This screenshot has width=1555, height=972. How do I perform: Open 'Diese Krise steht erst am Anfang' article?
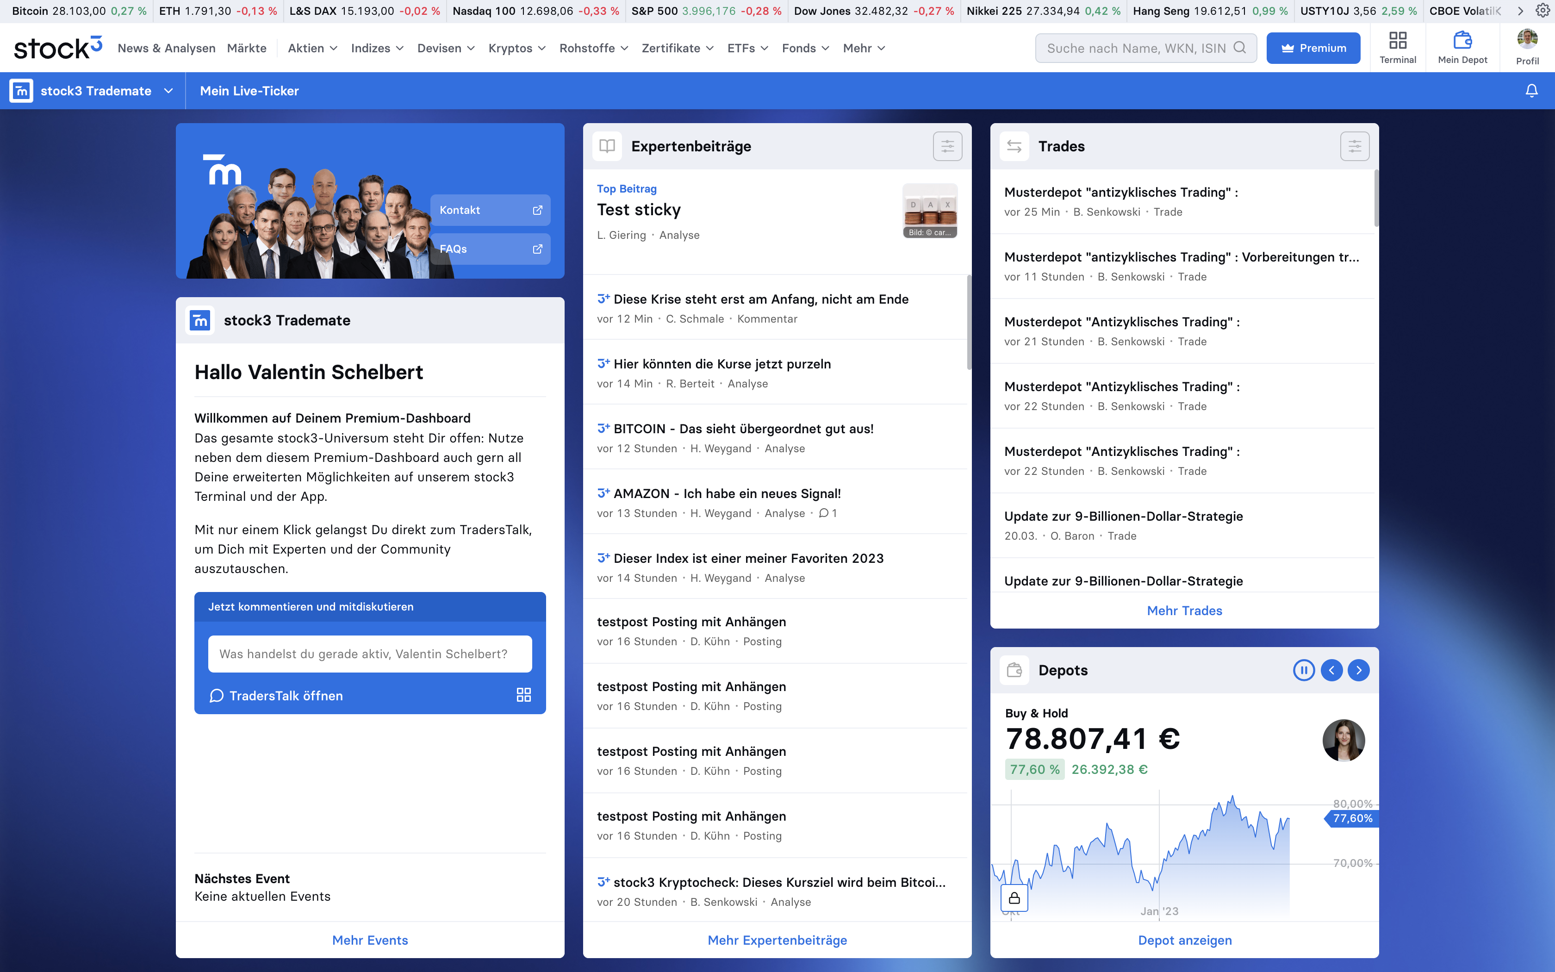point(761,299)
